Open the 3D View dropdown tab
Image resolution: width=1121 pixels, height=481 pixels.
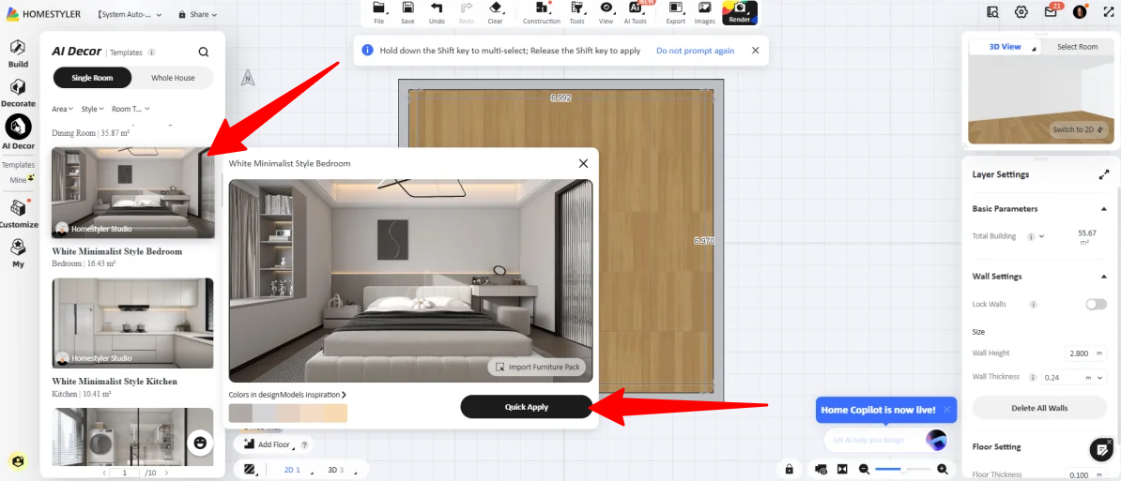click(1005, 47)
